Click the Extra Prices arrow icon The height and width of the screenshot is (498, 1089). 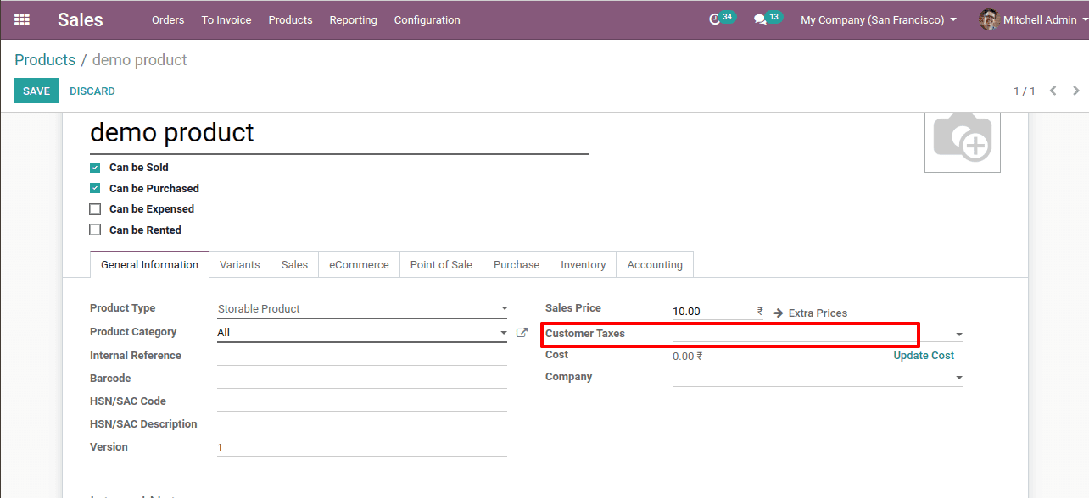(779, 313)
